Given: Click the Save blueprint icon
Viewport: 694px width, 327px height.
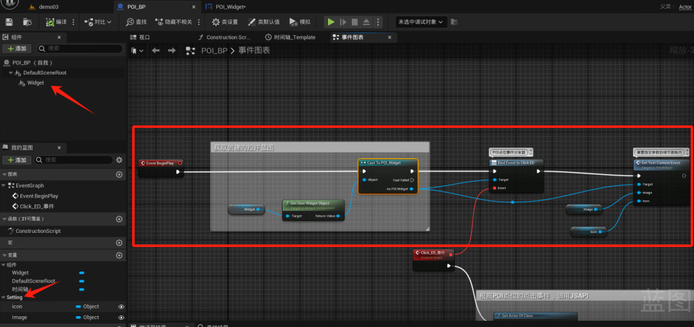Looking at the screenshot, I should 9,22.
